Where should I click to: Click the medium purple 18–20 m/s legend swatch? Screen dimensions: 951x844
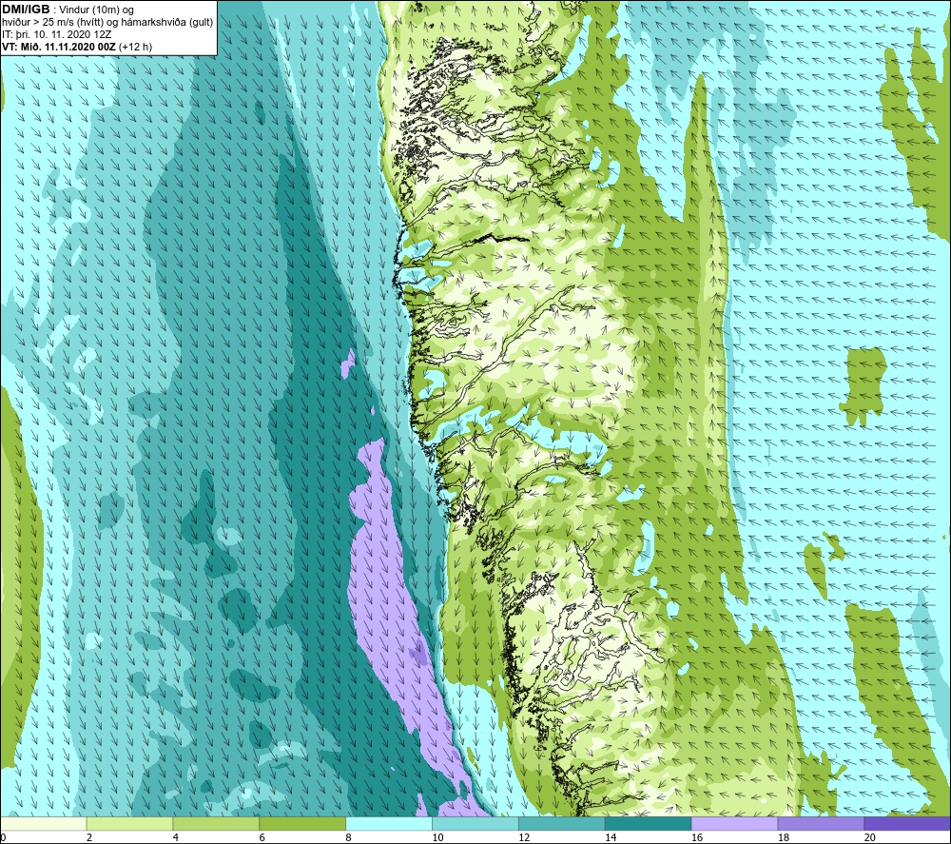pyautogui.click(x=822, y=823)
